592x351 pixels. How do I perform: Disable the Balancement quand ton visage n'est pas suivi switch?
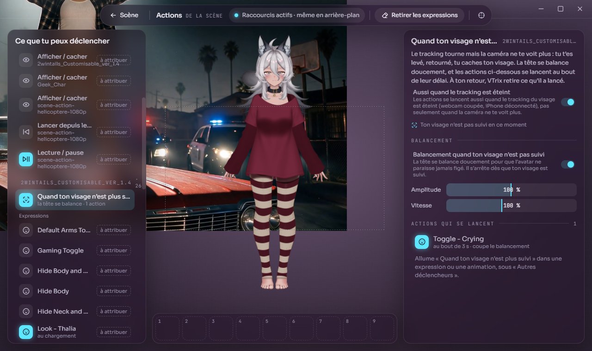click(x=568, y=164)
